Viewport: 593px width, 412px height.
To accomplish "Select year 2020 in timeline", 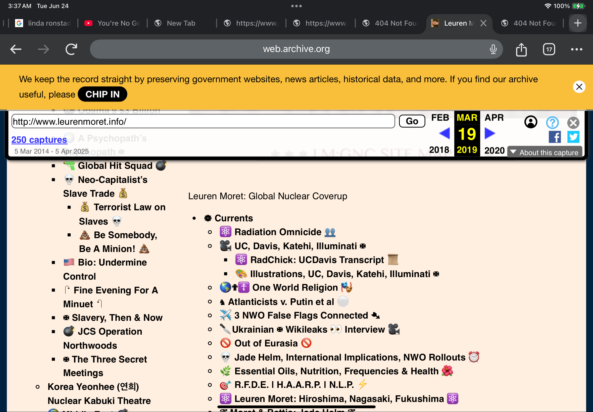I will tap(495, 150).
